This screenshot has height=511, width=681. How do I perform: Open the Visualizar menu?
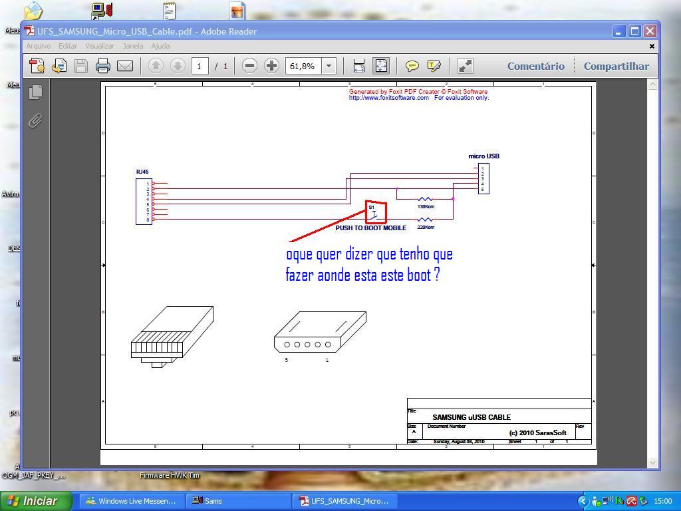coord(100,46)
